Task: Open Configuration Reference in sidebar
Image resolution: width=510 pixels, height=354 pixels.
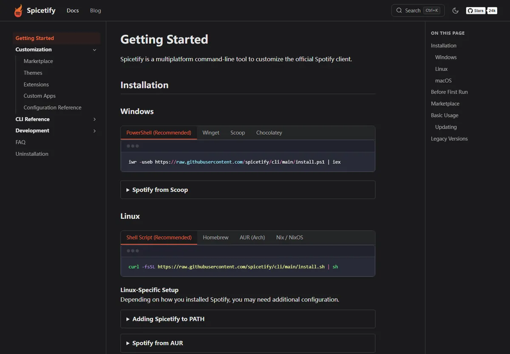Action: (53, 108)
